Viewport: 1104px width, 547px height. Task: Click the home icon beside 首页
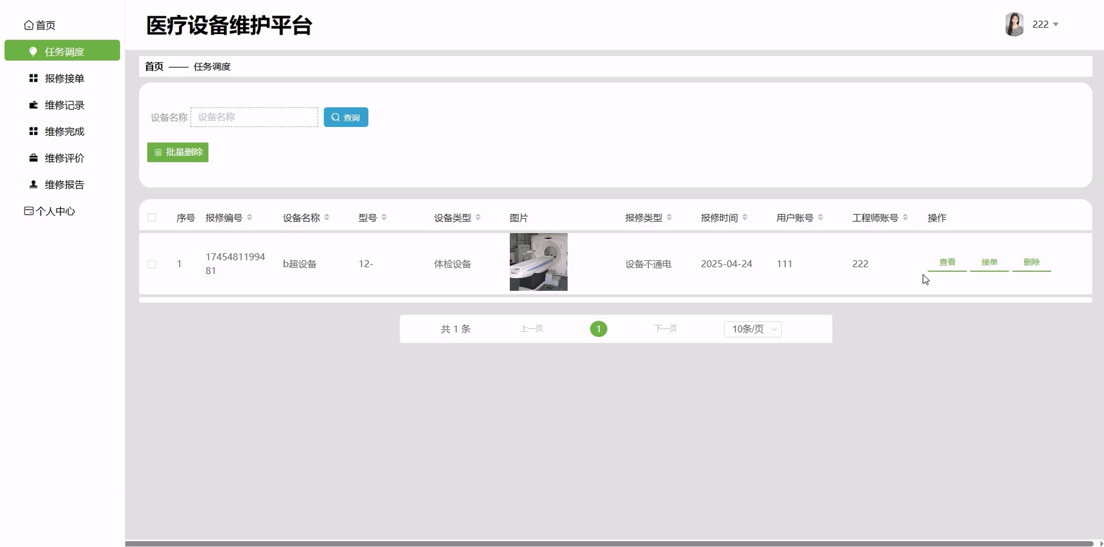pyautogui.click(x=29, y=25)
